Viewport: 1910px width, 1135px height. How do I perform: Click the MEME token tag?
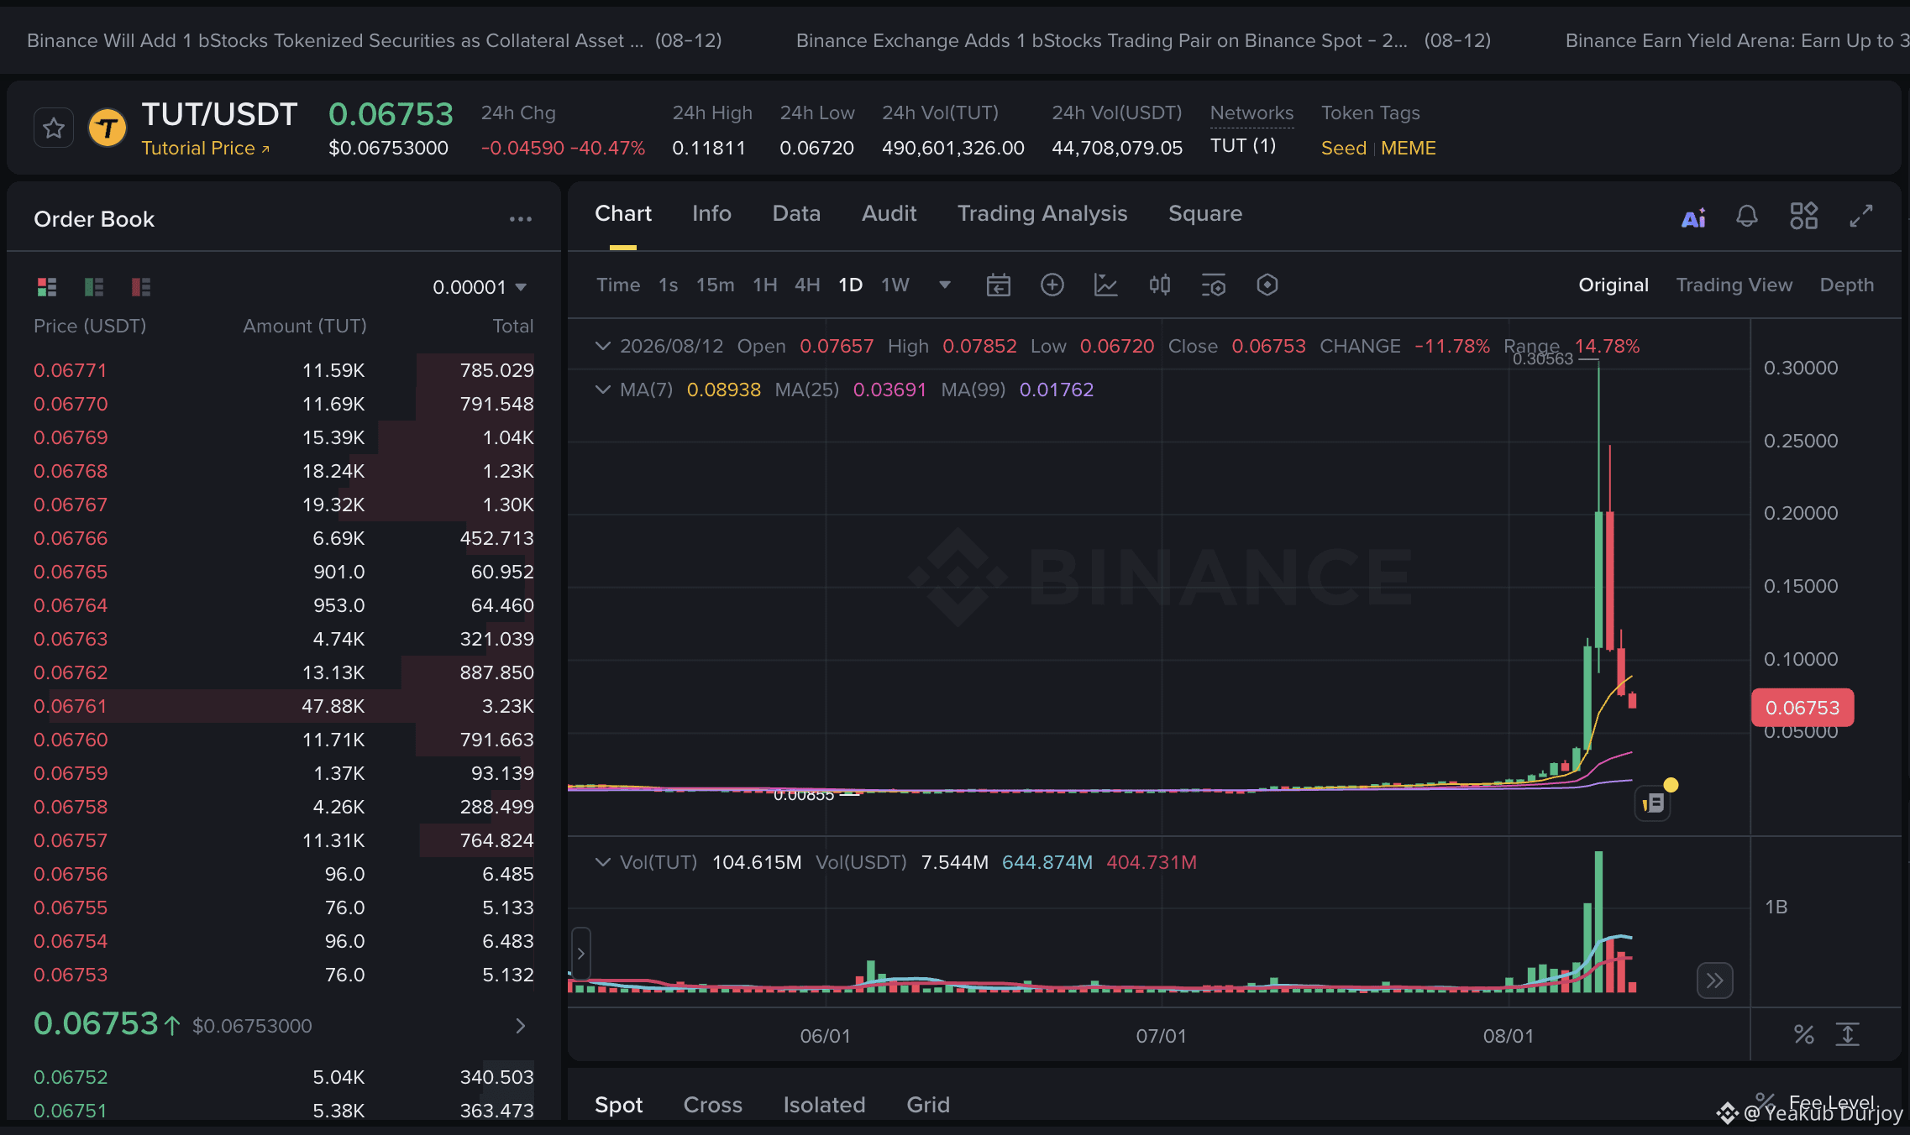pos(1409,148)
